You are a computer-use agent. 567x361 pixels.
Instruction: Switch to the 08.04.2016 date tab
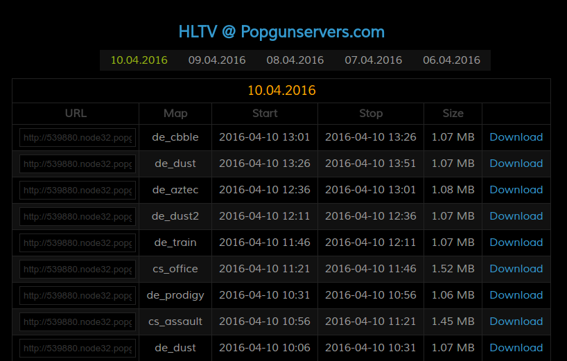(295, 60)
